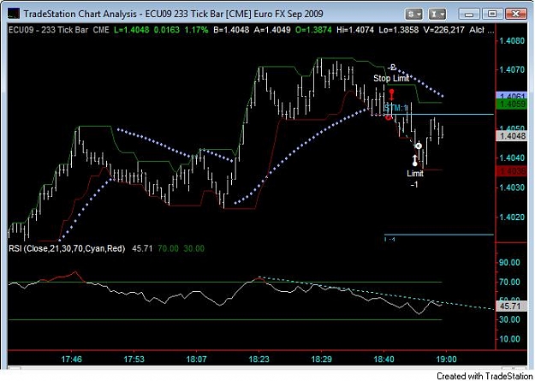Click the 1.4038 red price tag
The image size is (535, 381).
(x=511, y=171)
